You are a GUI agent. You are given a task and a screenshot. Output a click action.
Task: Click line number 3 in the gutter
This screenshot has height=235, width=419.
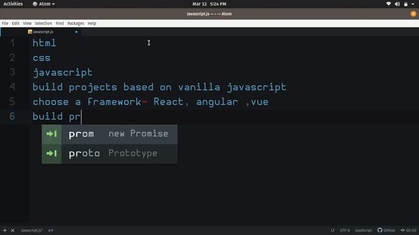pos(12,72)
